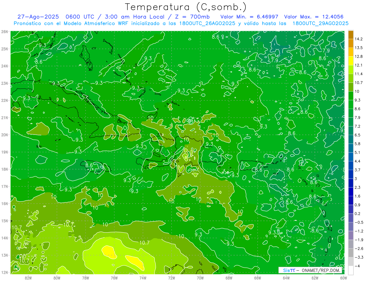Image resolution: width=365 pixels, height=282 pixels.
Task: Click the longitude axis label "78W"
Action: [85, 278]
